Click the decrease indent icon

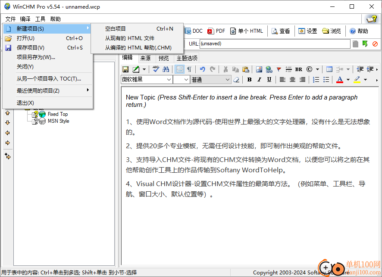coord(360,69)
